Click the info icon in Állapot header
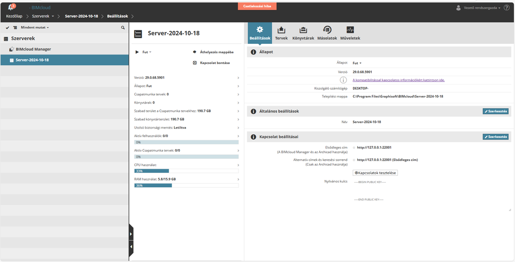This screenshot has width=515, height=262. pyautogui.click(x=253, y=52)
